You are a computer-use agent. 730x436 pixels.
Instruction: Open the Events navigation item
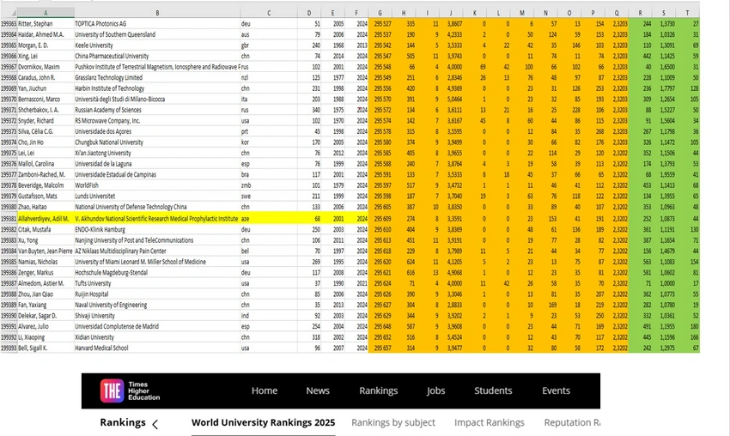[x=556, y=391]
